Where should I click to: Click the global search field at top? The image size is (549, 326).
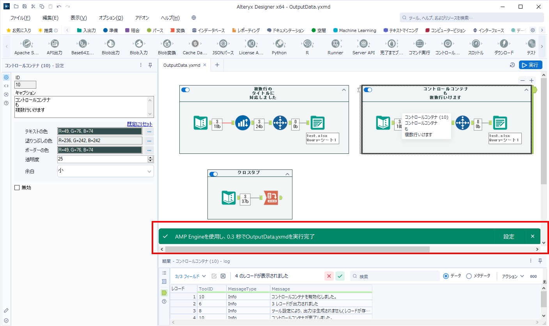pos(472,18)
